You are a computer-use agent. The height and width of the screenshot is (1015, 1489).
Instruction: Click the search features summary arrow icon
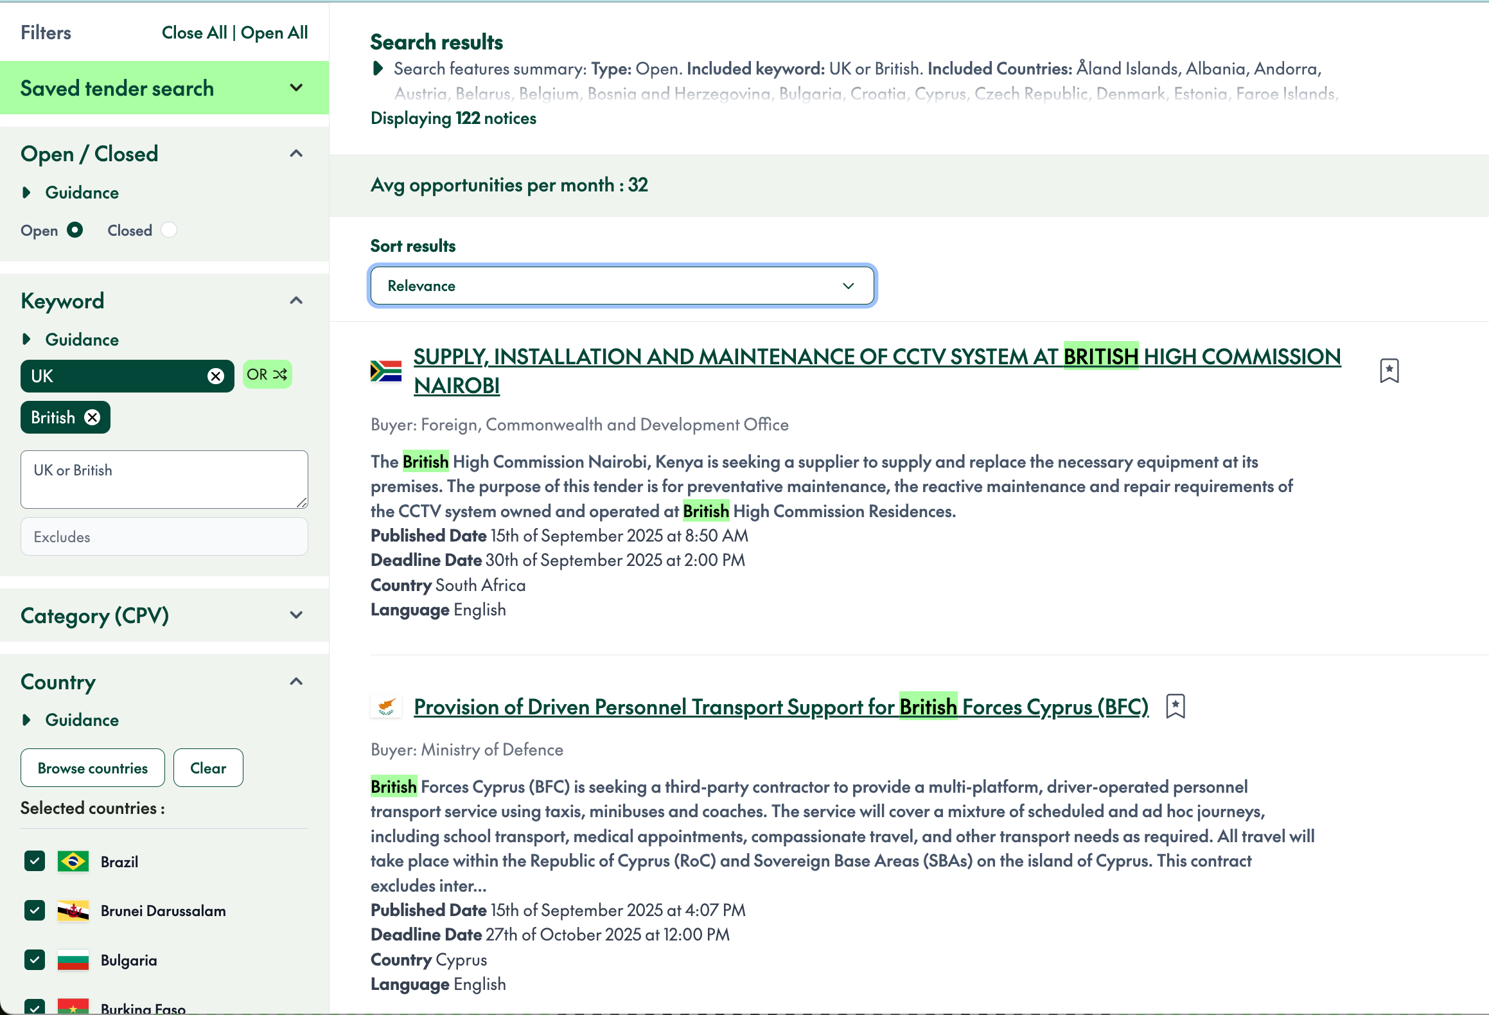[x=377, y=69]
